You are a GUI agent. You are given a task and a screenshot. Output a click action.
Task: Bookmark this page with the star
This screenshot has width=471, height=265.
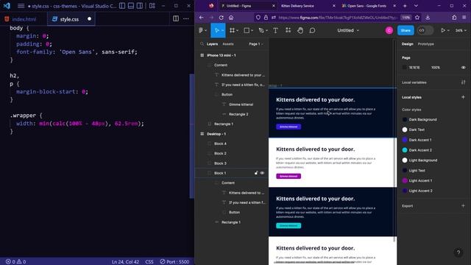pos(417,18)
